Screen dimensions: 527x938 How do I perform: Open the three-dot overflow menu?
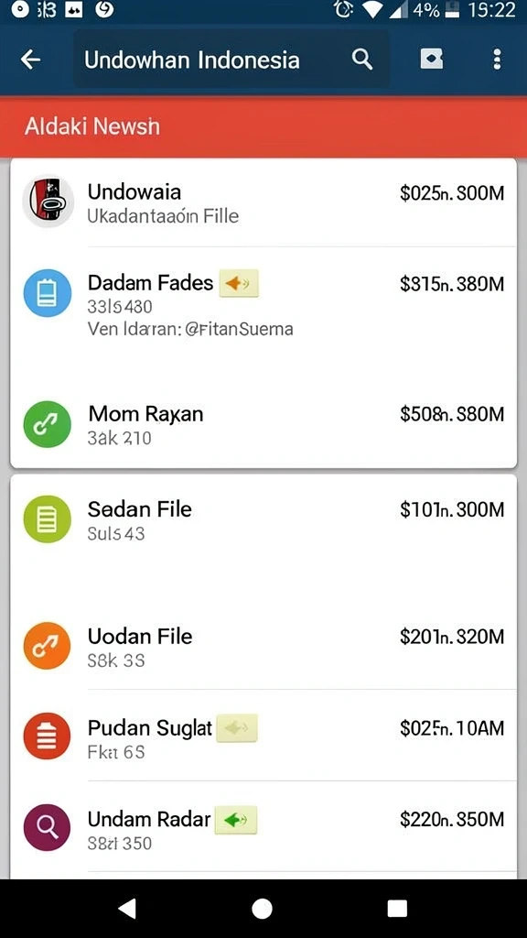click(x=497, y=60)
